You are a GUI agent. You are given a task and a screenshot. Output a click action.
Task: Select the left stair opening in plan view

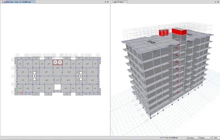(35, 76)
